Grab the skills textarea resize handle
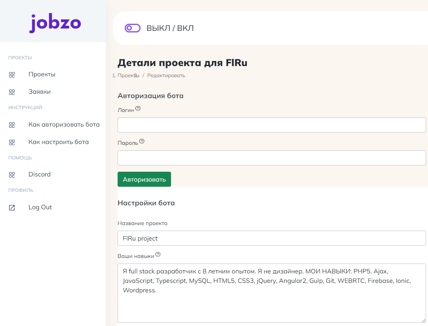Viewport: 428px width, 326px height. tap(423, 320)
